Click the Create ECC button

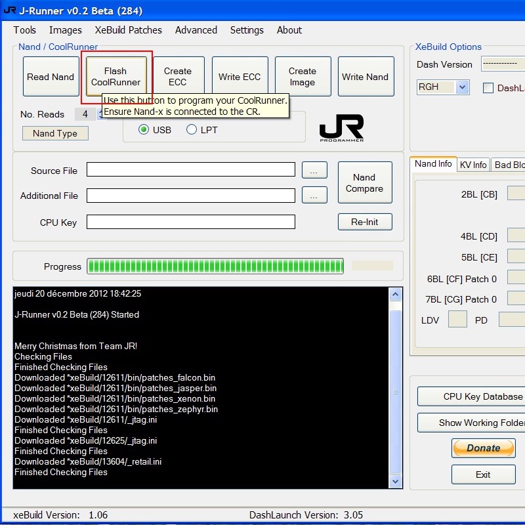(178, 75)
